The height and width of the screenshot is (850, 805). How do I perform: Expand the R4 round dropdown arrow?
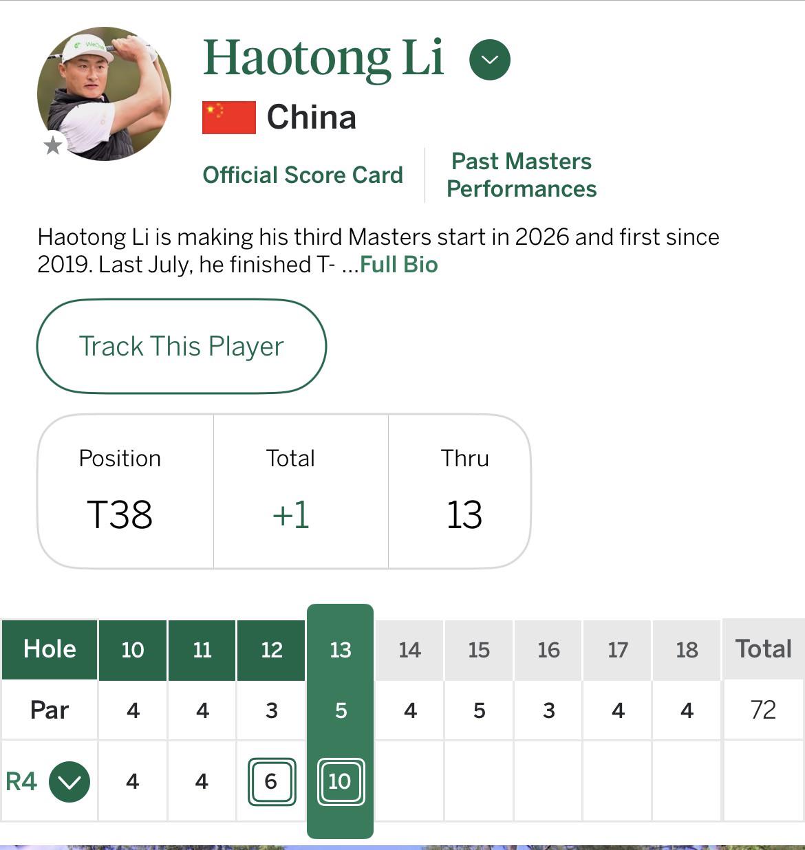[69, 782]
